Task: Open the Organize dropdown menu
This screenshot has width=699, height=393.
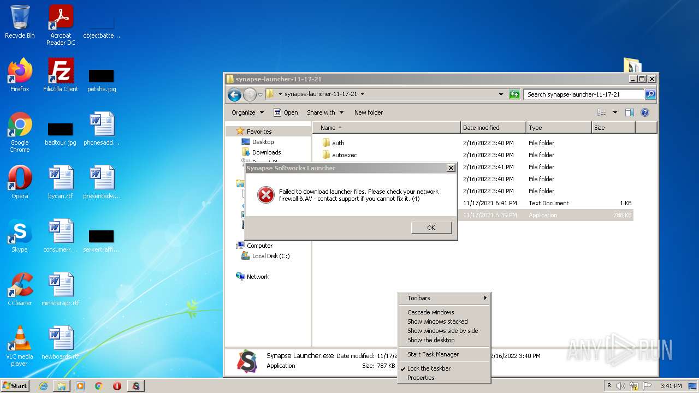Action: (x=247, y=112)
